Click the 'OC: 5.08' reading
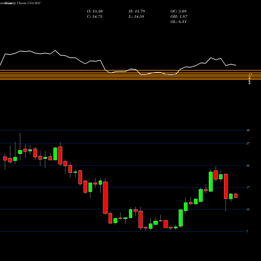Image resolution: width=261 pixels, height=261 pixels. [x=179, y=11]
